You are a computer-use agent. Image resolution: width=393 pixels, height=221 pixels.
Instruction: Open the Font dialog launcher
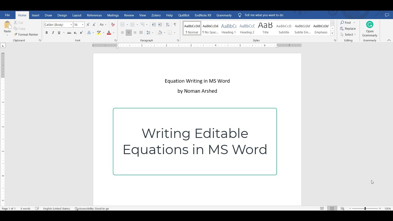click(115, 41)
